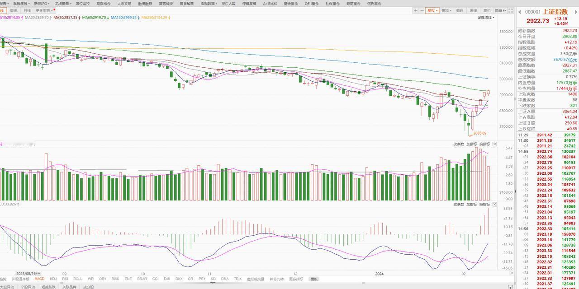Screen dimensions: 579x289
Task: Open the 停牌复牌 menu item
Action: tap(249, 3)
